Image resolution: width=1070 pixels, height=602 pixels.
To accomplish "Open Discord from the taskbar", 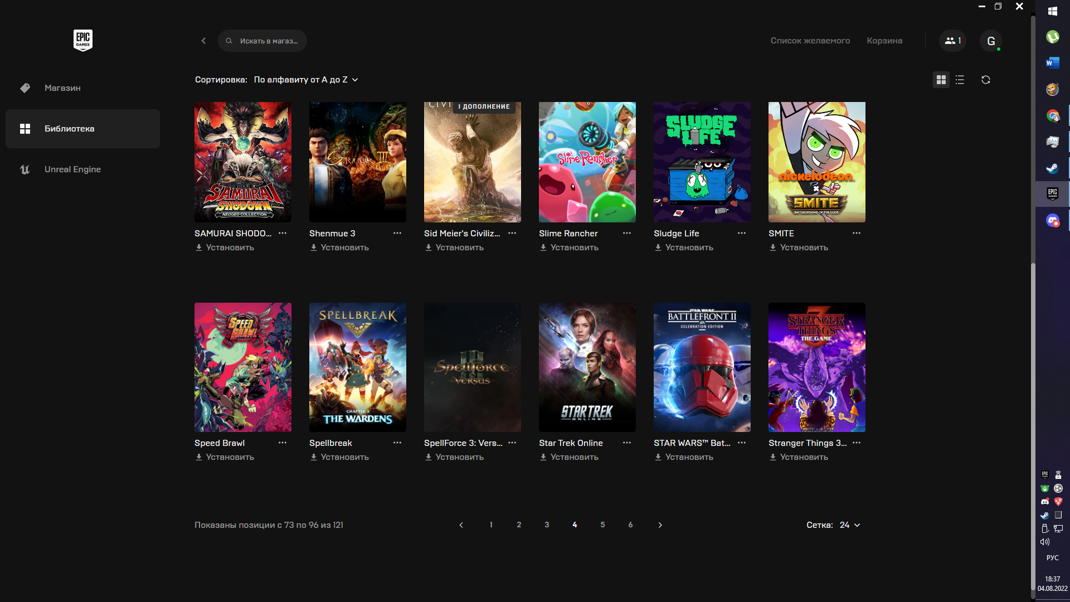I will (1053, 221).
